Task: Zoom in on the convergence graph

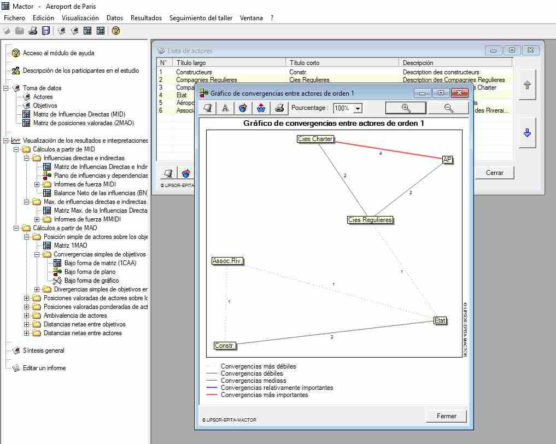Action: point(406,108)
